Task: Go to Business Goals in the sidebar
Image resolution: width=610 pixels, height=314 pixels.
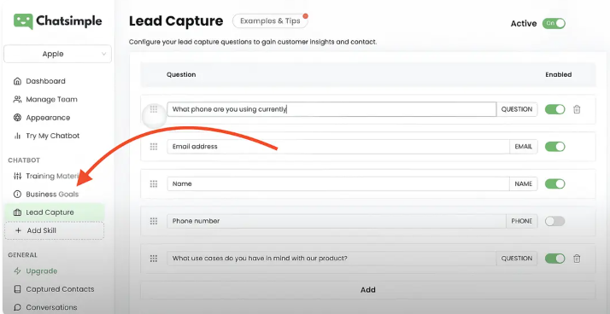Action: (x=52, y=195)
